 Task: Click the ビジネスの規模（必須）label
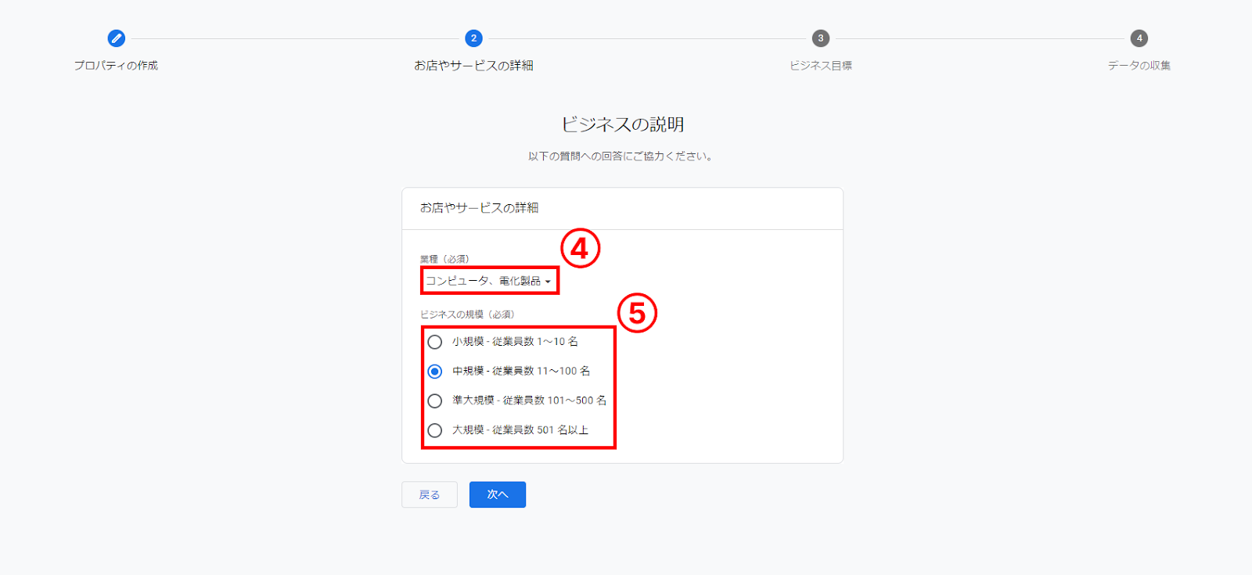click(467, 314)
